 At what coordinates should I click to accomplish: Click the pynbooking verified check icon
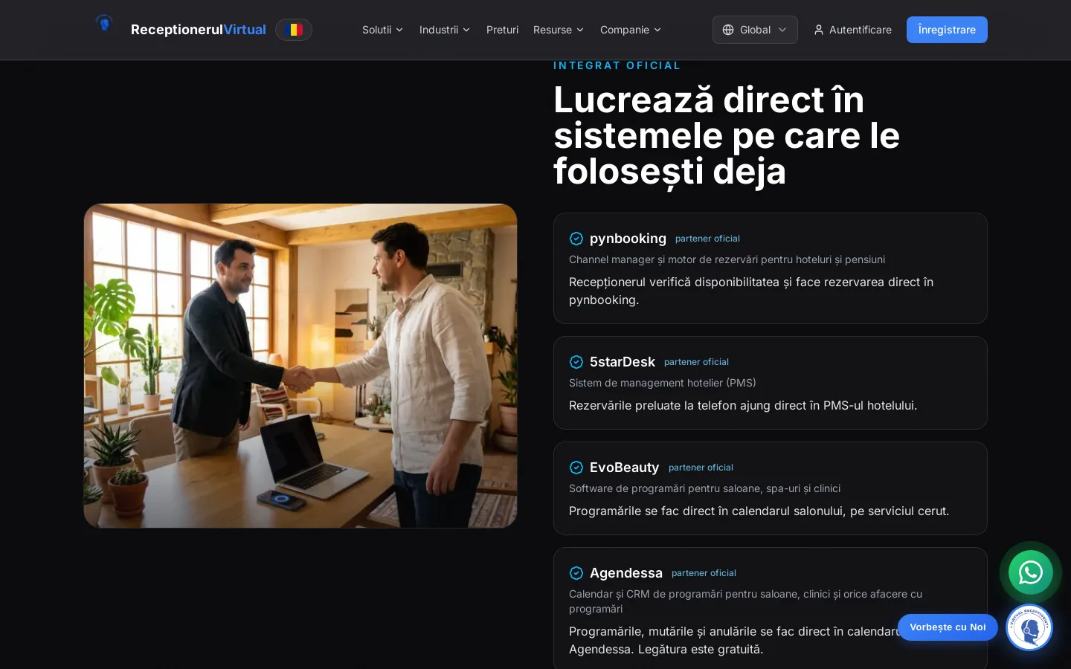(576, 239)
